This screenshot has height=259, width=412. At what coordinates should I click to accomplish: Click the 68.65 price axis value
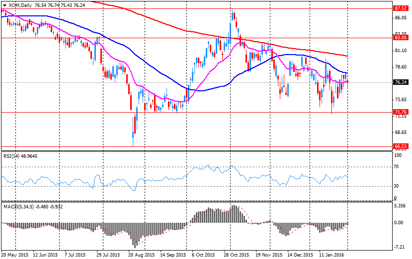pyautogui.click(x=401, y=132)
